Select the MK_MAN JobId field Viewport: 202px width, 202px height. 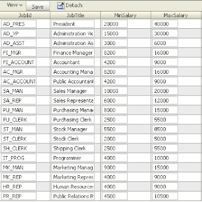tap(19, 168)
